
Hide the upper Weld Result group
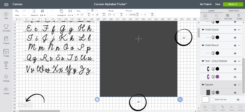point(235,30)
